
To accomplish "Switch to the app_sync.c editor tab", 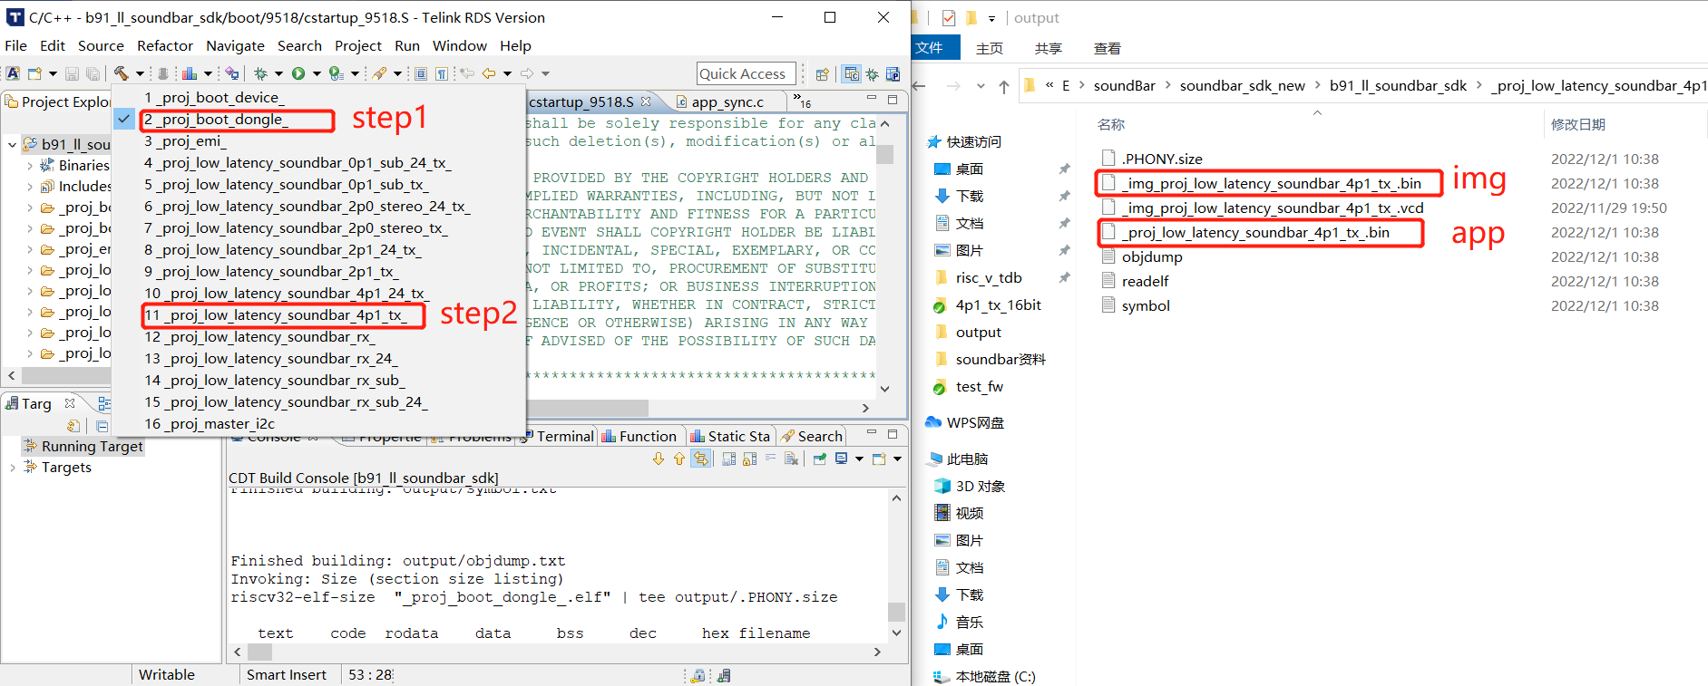I will tap(727, 102).
